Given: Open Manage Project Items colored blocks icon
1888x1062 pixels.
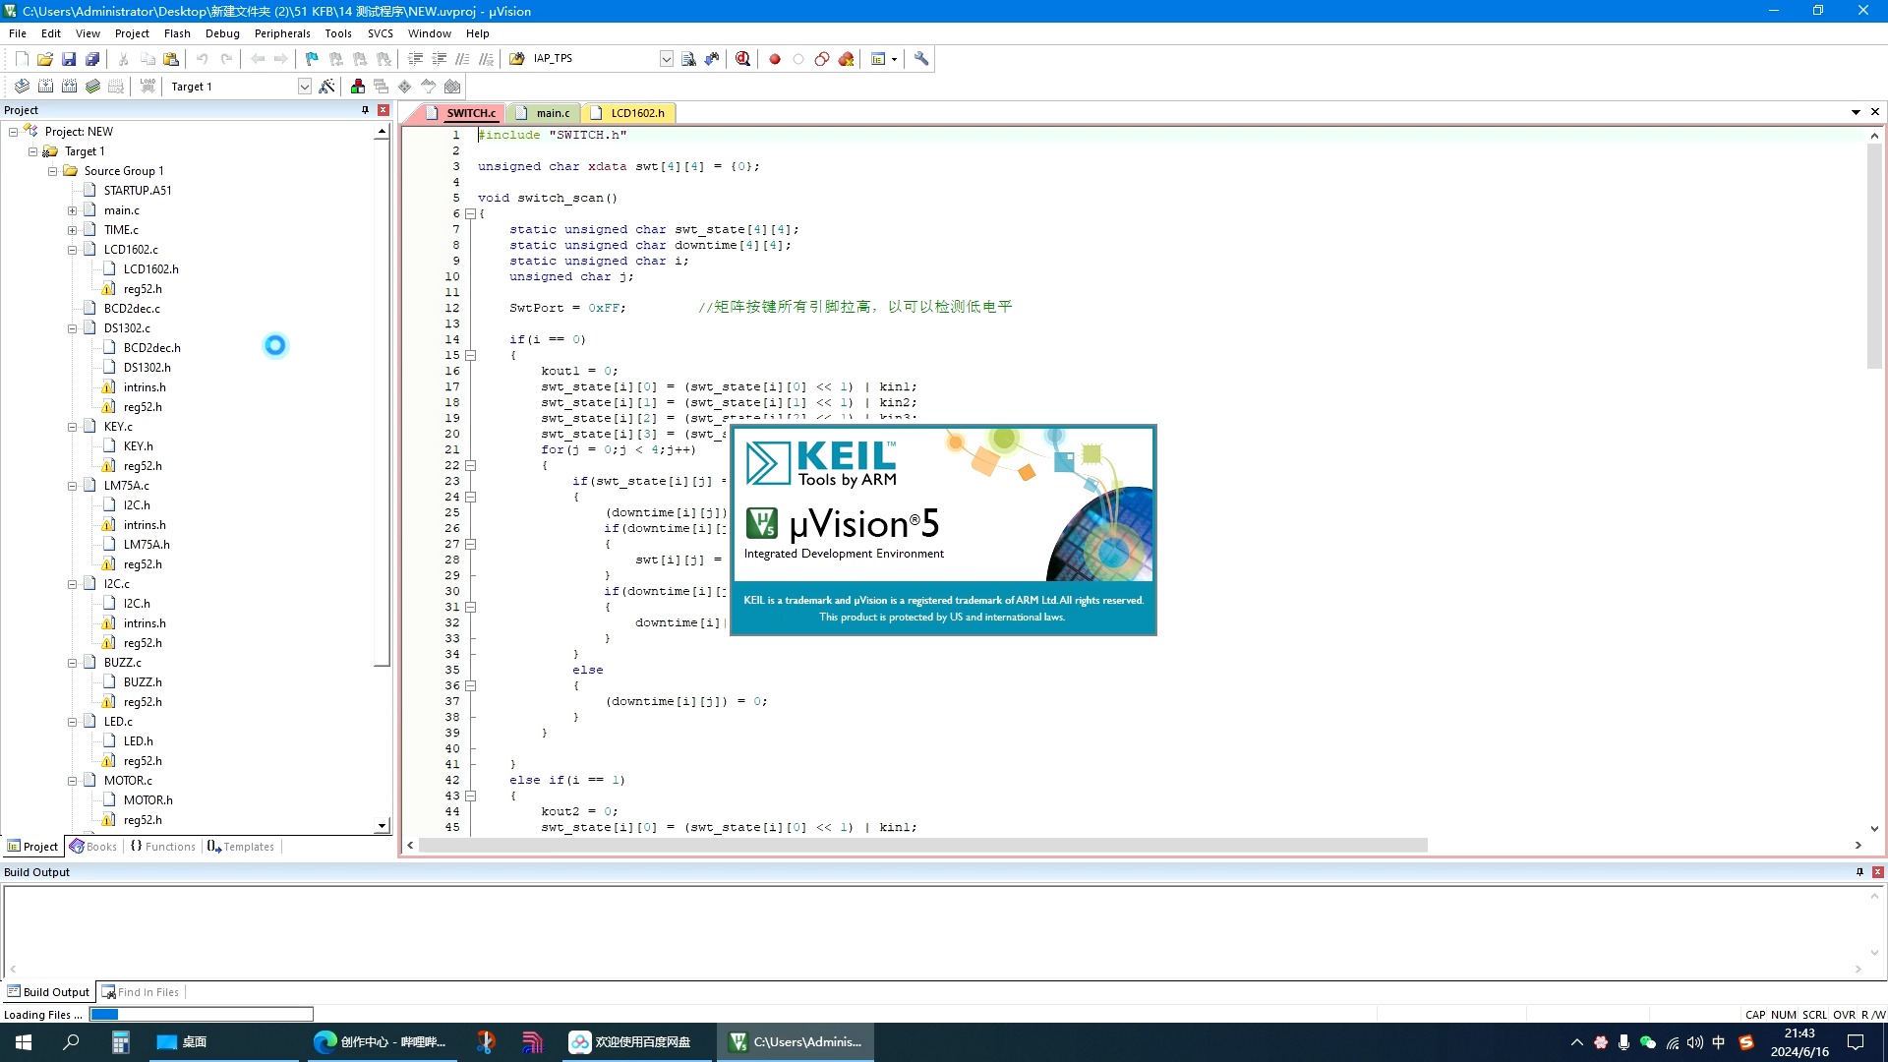Looking at the screenshot, I should point(358,87).
